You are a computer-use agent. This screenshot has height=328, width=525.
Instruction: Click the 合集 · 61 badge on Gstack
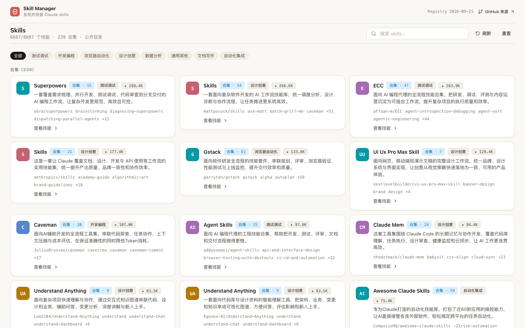[236, 152]
